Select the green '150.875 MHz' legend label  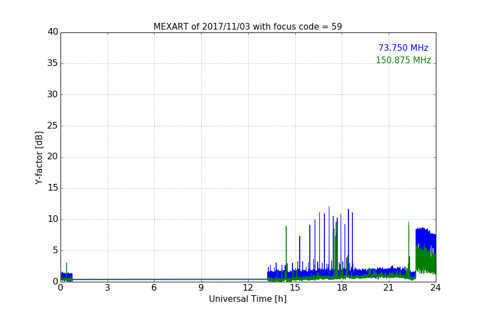tap(403, 60)
